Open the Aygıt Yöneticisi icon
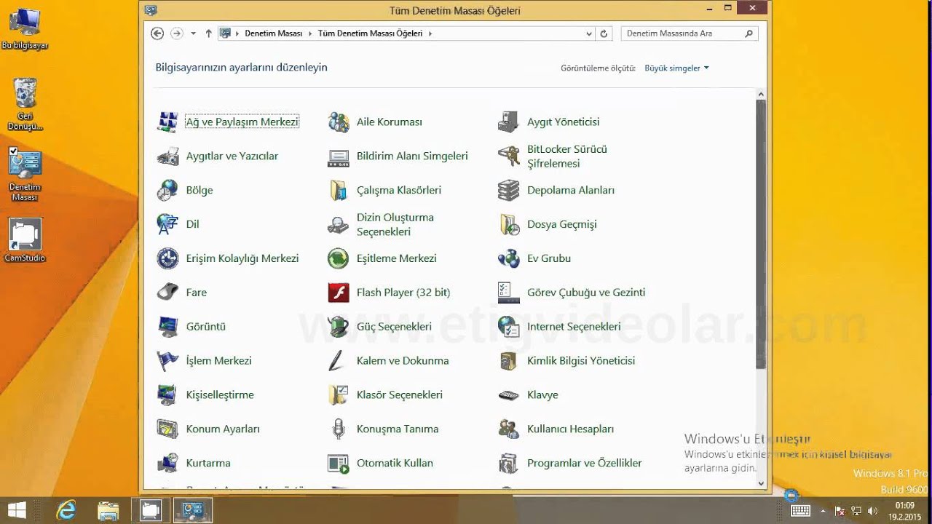Screen dimensions: 932x524 point(508,122)
